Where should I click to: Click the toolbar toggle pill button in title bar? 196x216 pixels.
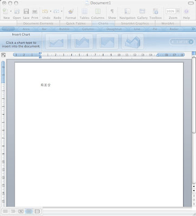[191, 3]
